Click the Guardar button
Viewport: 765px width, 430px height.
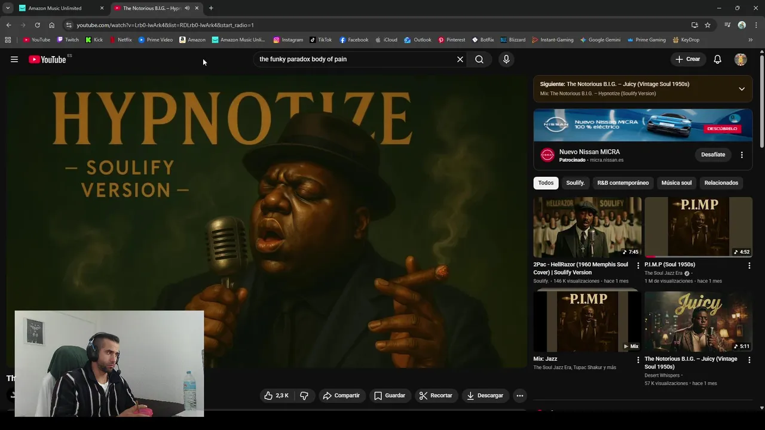390,395
